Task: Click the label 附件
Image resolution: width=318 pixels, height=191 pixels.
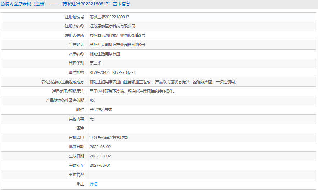Action: click(x=80, y=110)
